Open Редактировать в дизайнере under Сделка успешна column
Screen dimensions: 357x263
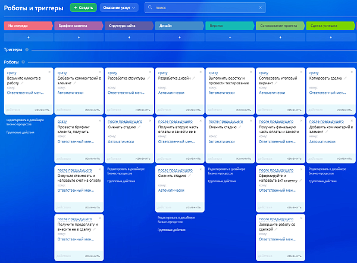pyautogui.click(x=327, y=171)
